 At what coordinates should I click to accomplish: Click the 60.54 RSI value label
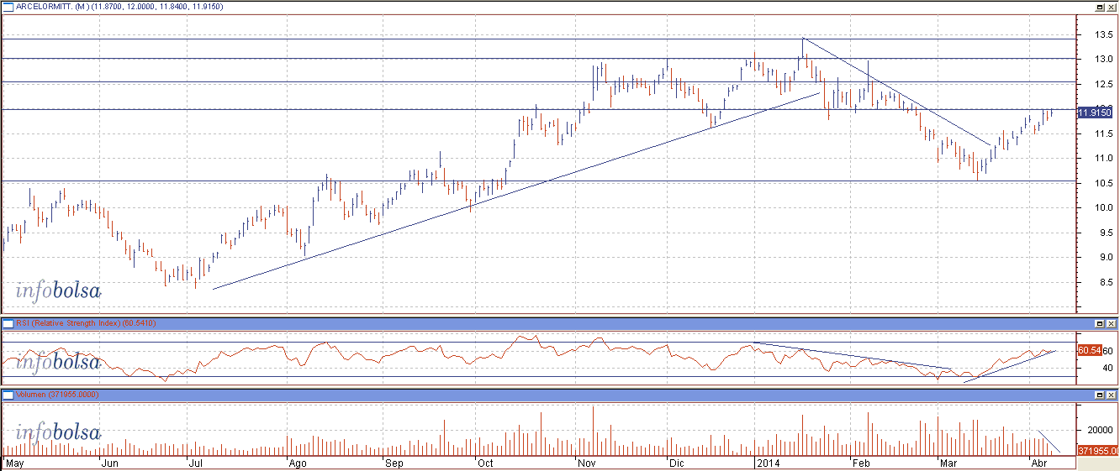point(1091,348)
